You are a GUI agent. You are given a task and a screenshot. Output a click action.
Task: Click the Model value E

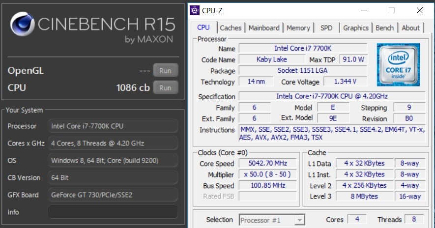[x=333, y=107]
